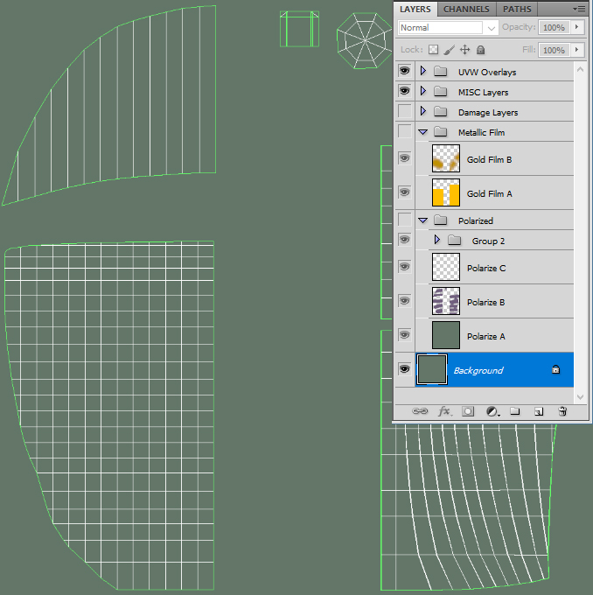This screenshot has width=593, height=595.
Task: Show the Polarized group
Action: tap(405, 220)
